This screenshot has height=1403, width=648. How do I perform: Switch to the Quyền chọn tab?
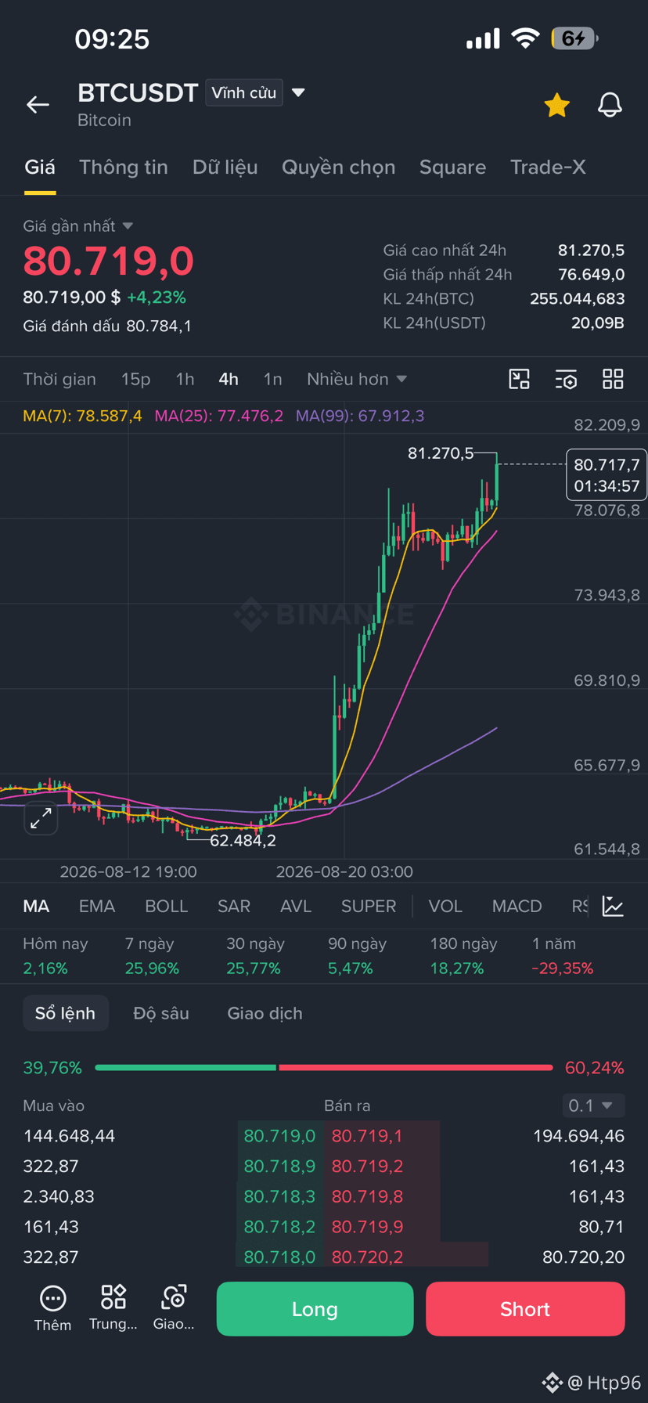tap(339, 168)
